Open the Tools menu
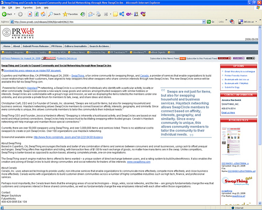 point(38,8)
